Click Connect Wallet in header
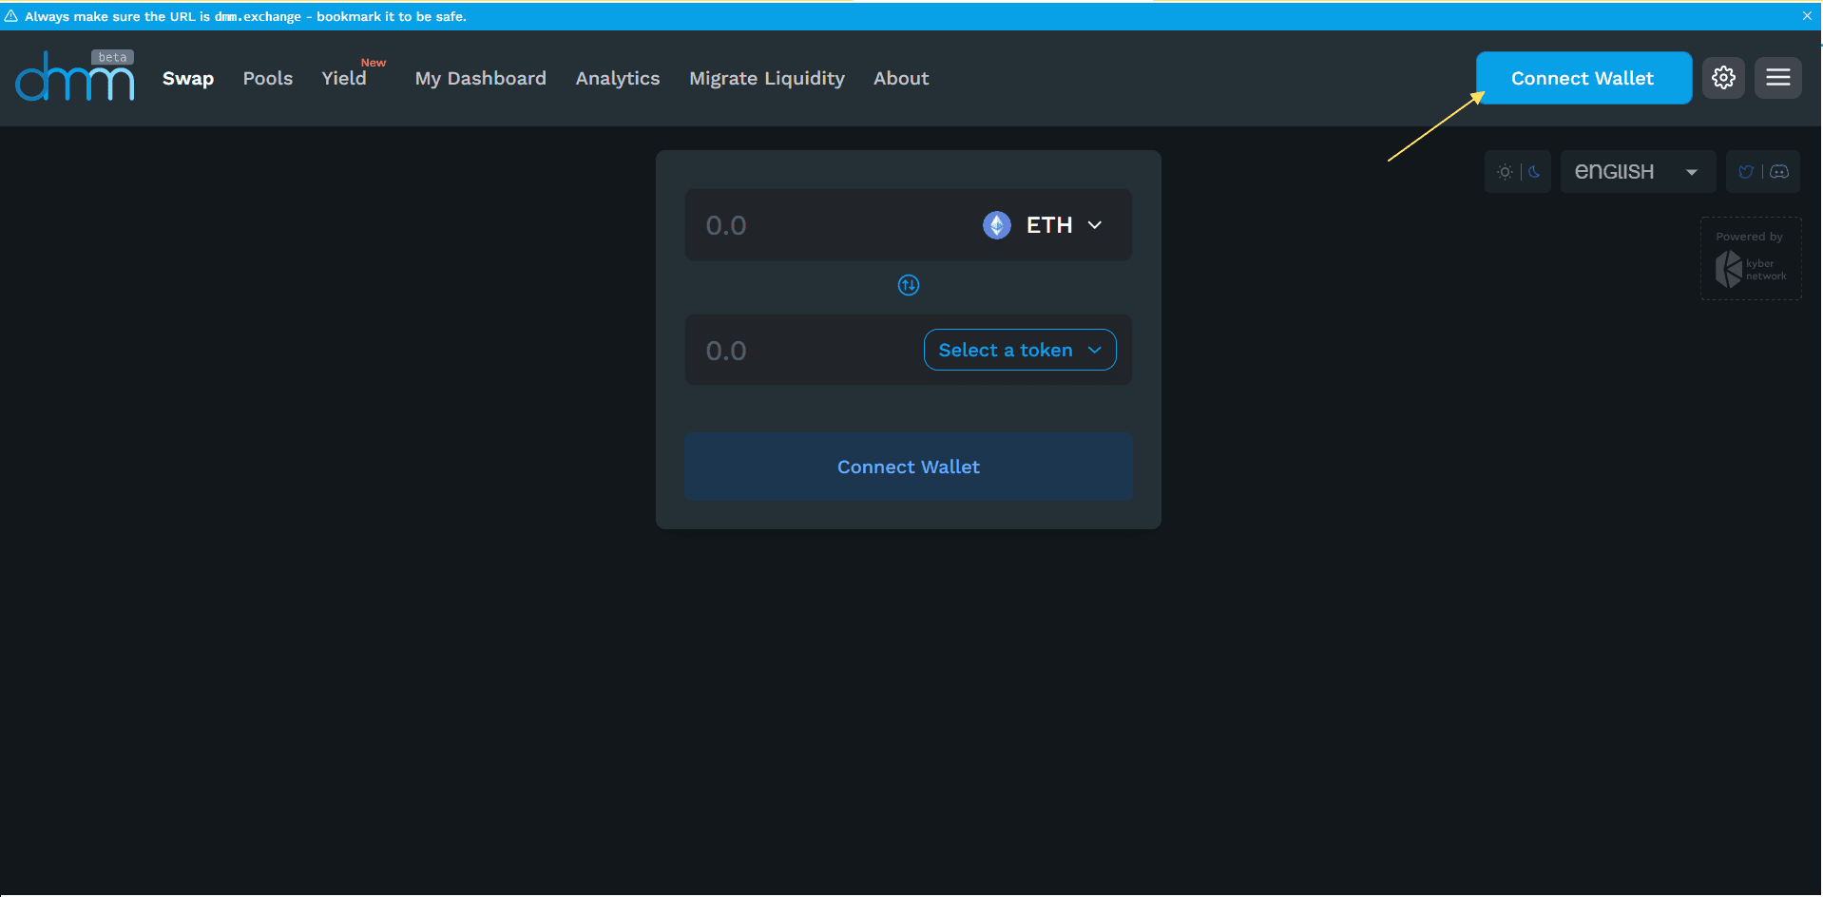The height and width of the screenshot is (897, 1823). (1583, 78)
